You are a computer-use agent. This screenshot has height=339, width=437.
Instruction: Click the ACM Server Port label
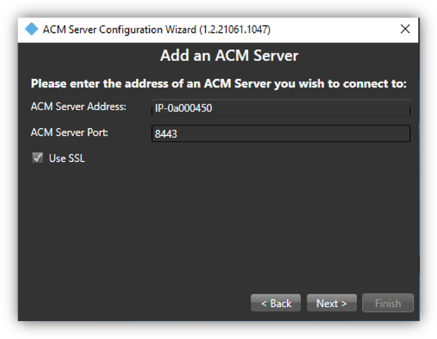(69, 132)
